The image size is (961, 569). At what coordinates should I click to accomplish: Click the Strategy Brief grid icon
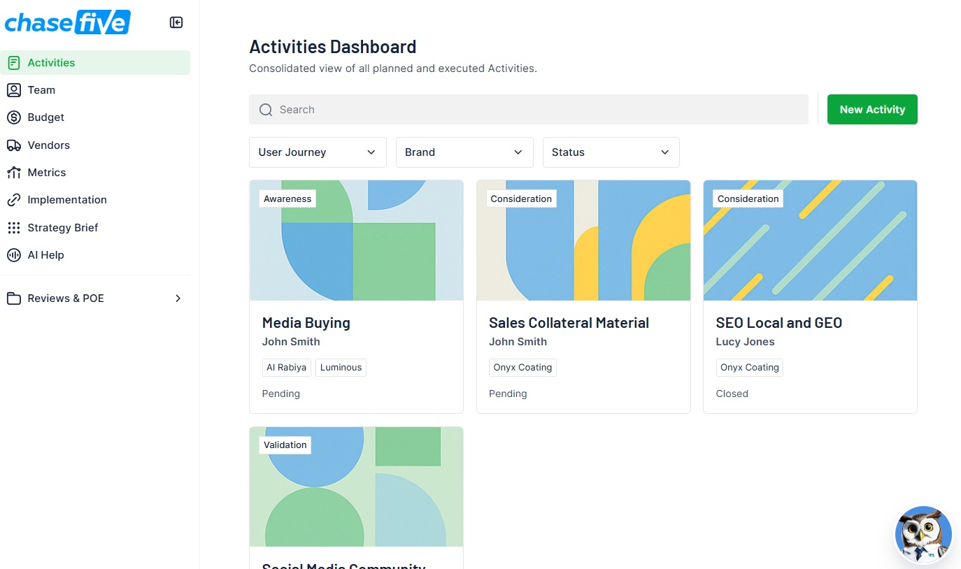(x=13, y=228)
